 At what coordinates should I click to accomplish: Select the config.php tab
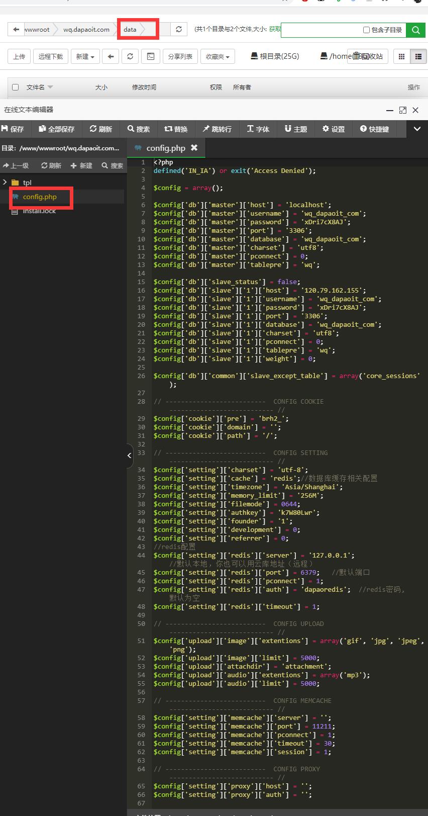click(166, 148)
